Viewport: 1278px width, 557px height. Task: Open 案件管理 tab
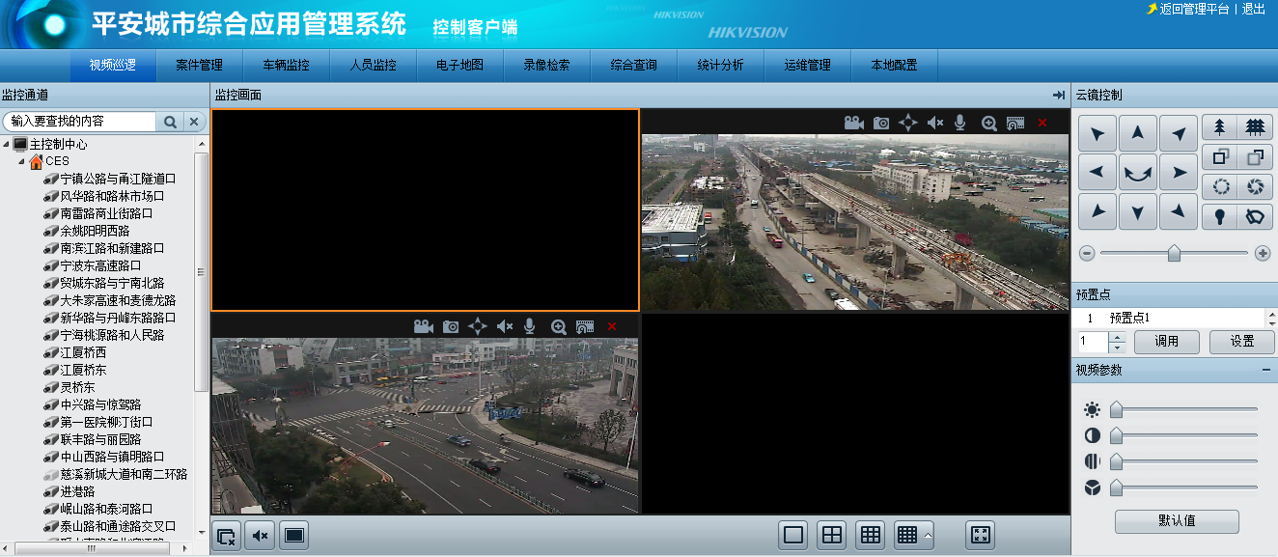(200, 66)
